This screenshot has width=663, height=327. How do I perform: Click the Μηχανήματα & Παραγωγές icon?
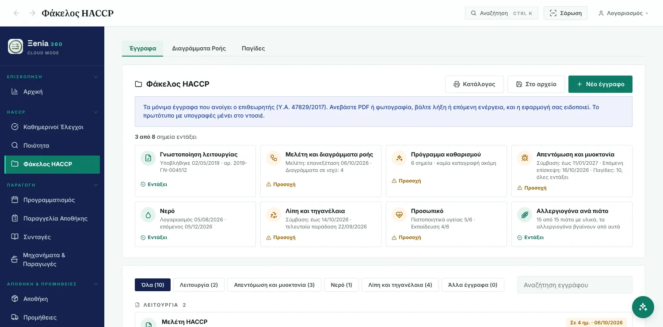tap(15, 259)
